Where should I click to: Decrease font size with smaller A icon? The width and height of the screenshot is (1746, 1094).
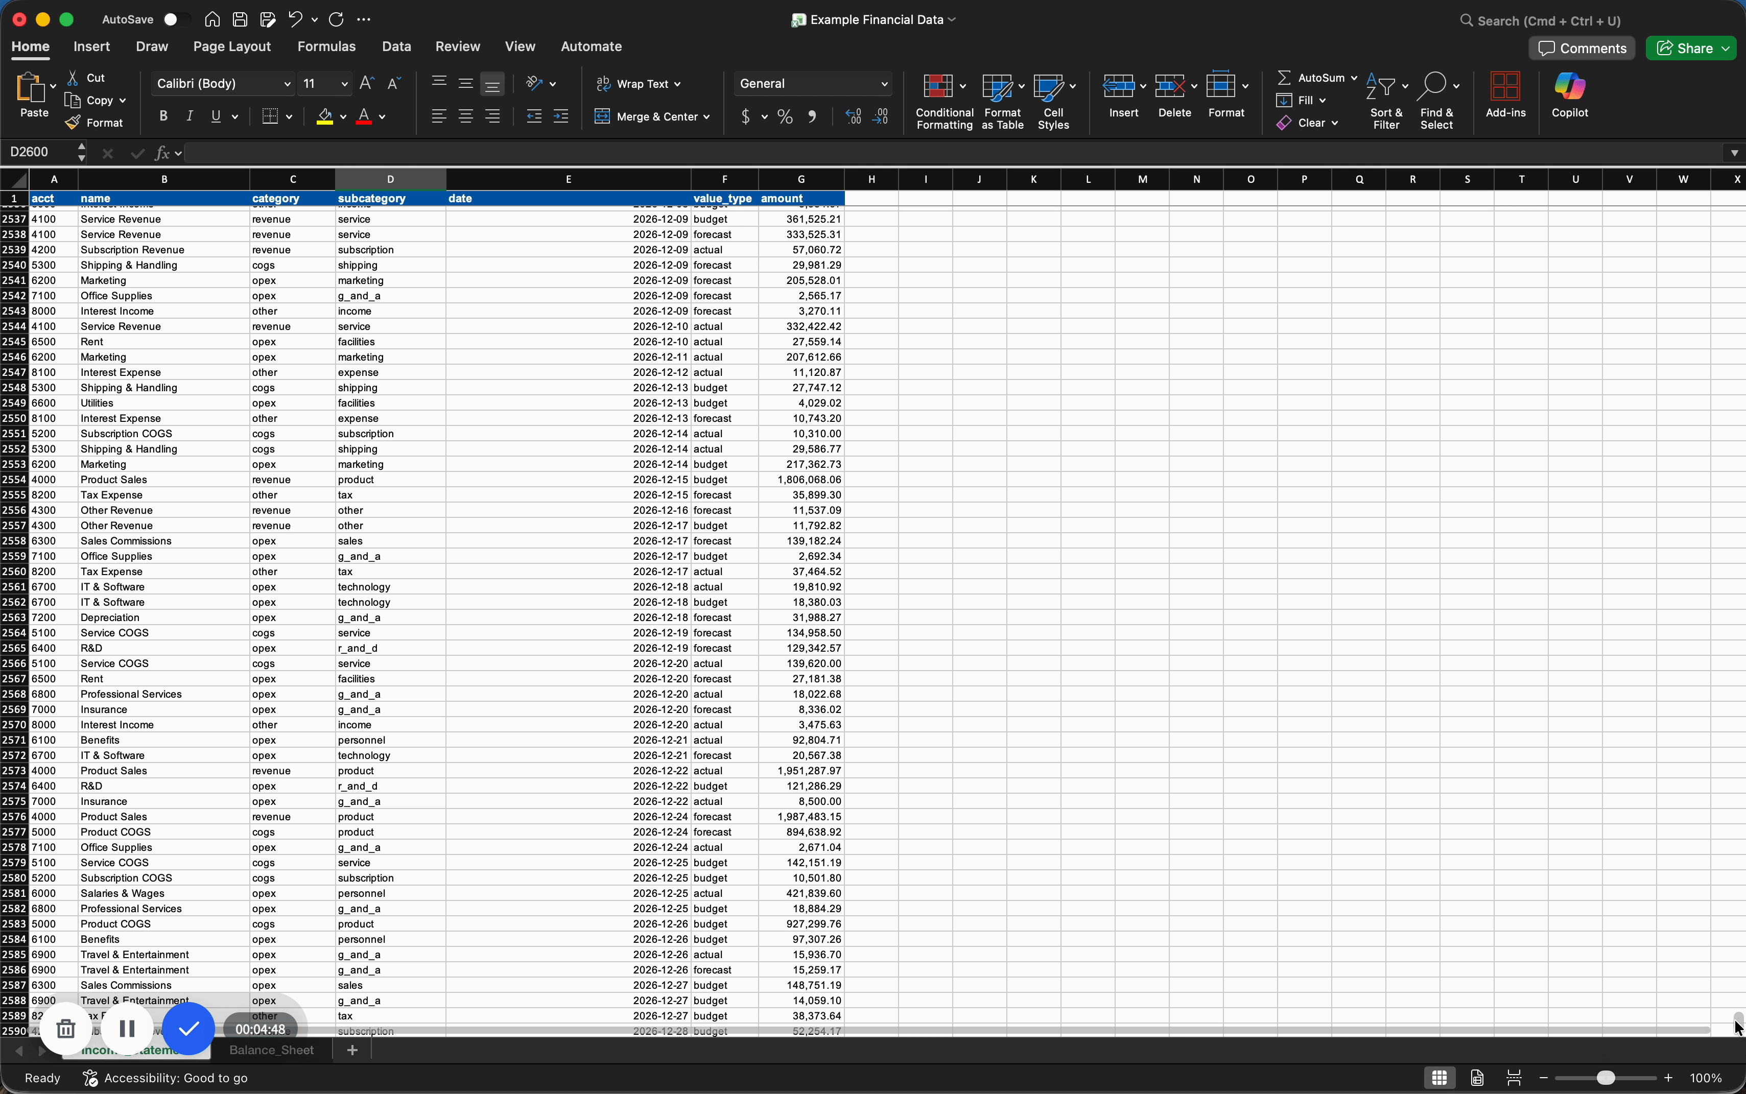(x=394, y=83)
